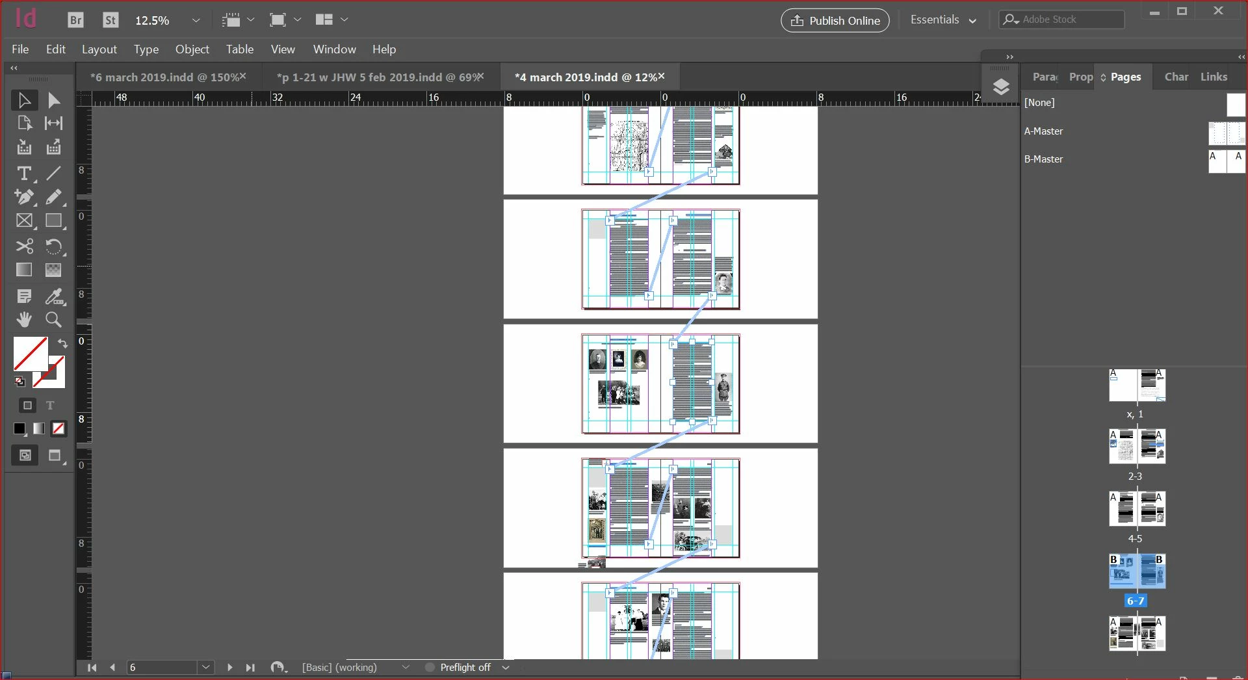Screen dimensions: 1248x680
Task: Select the Note tool
Action: click(24, 296)
